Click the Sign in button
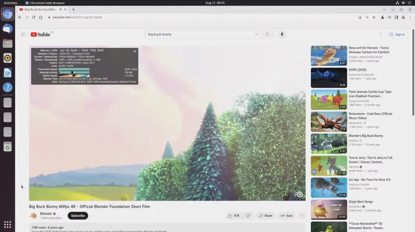The image size is (415, 232). (396, 34)
